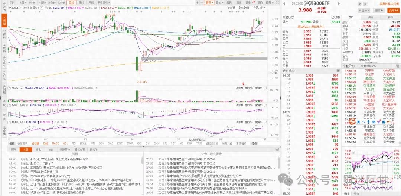Click 抓住机会,即刻开户 link

pos(311,26)
